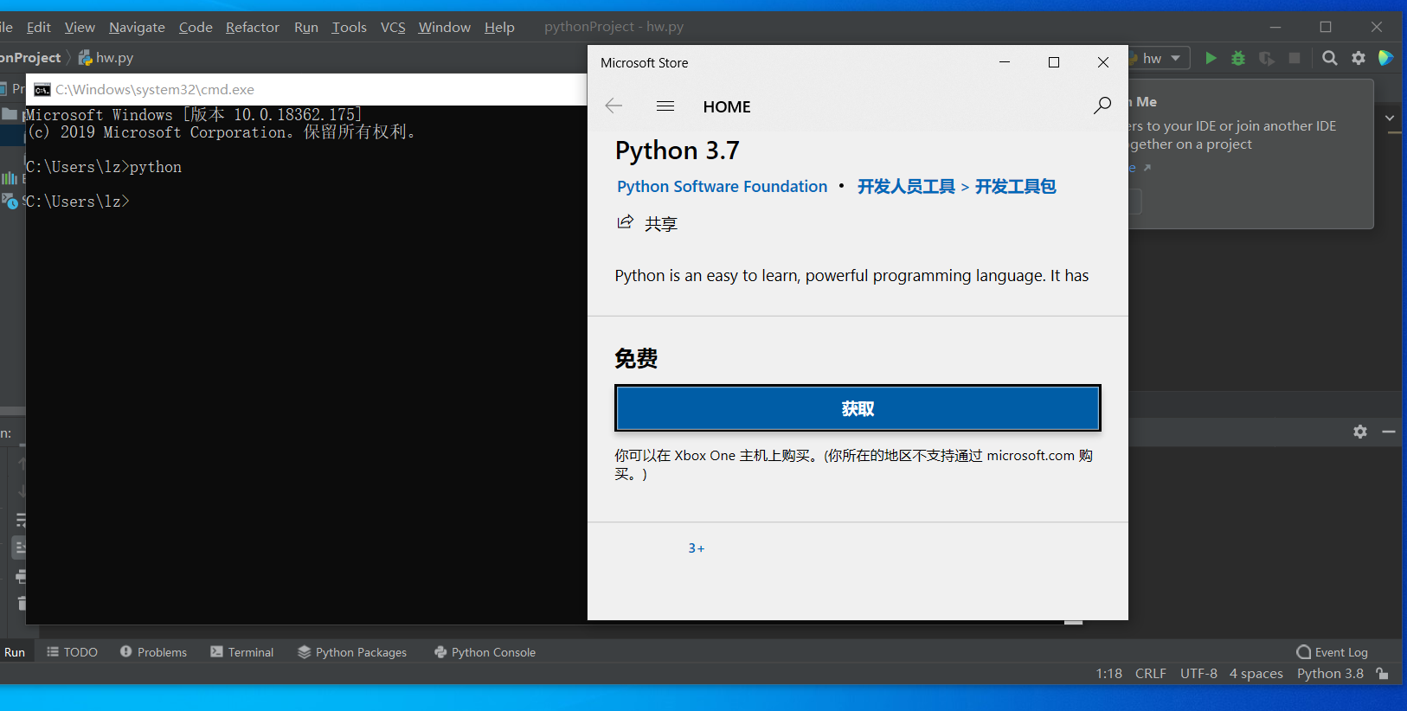The height and width of the screenshot is (711, 1407).
Task: Click the cmd.exe window title icon
Action: point(42,90)
